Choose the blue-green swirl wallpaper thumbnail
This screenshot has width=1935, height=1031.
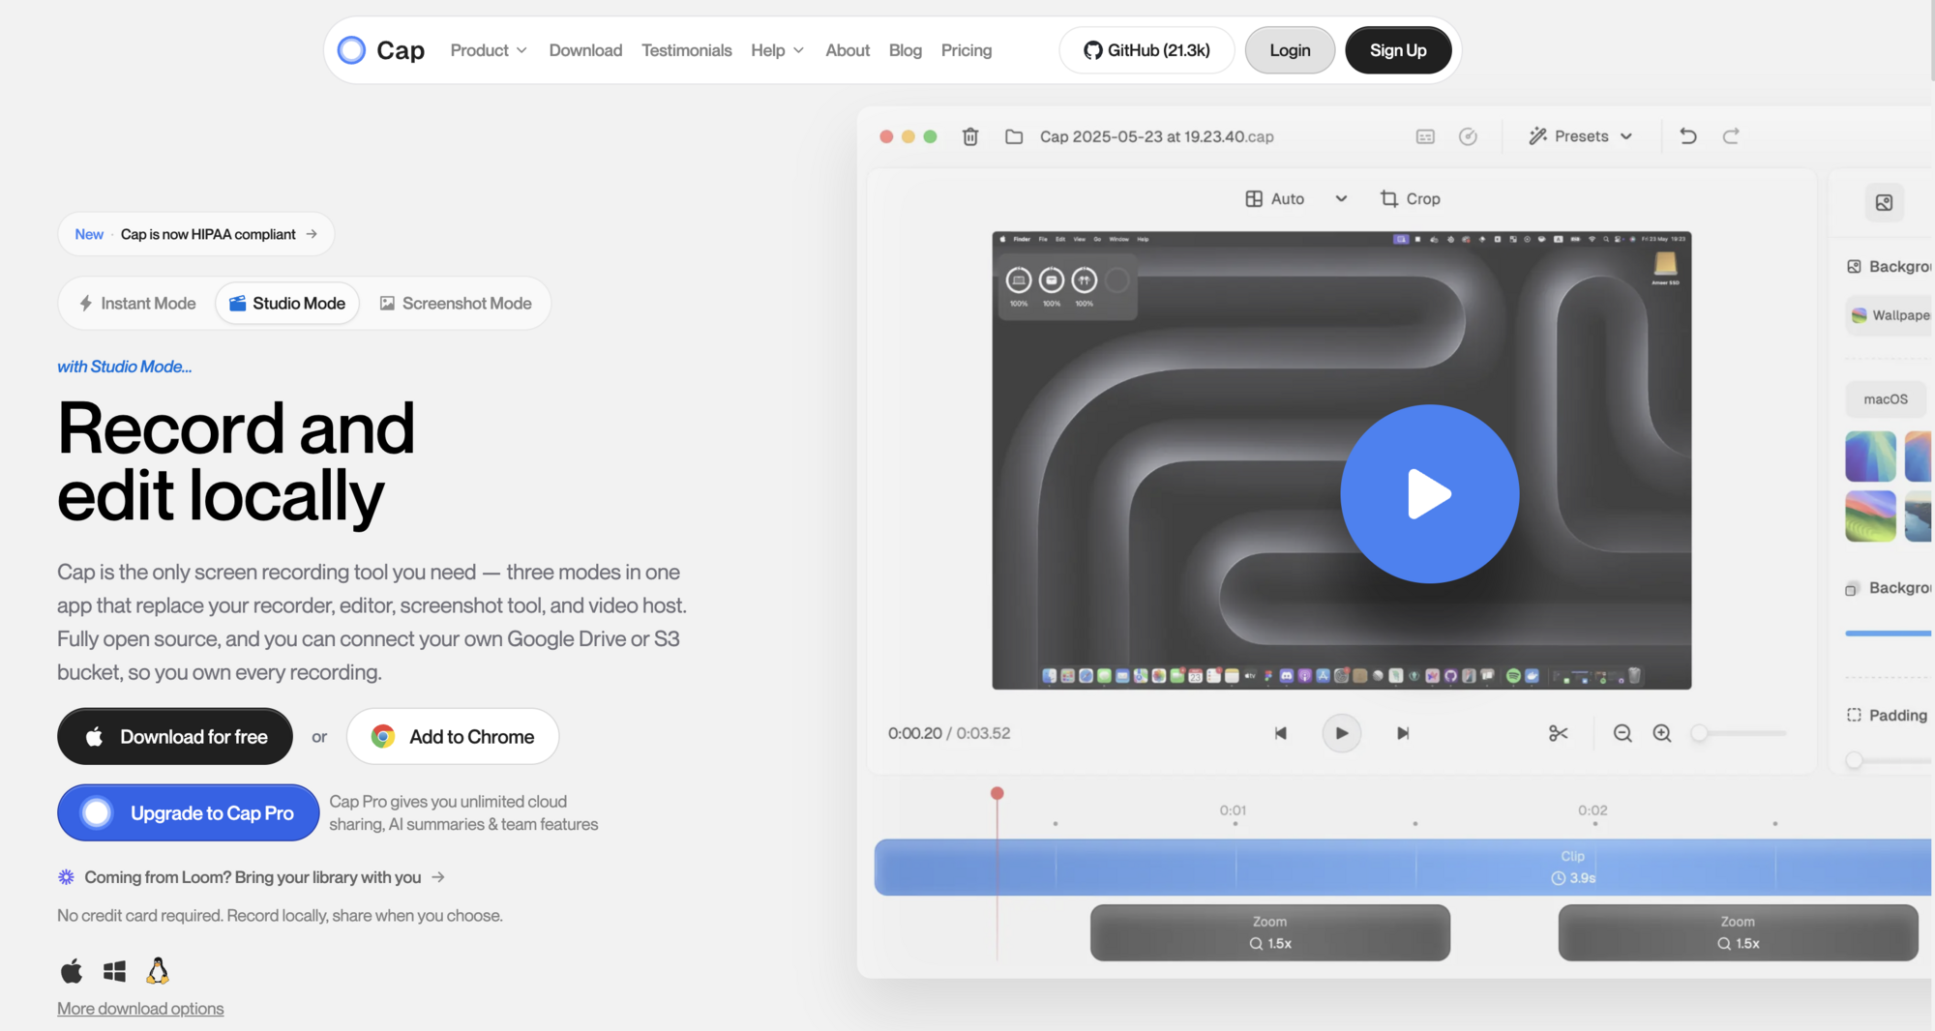point(1870,457)
